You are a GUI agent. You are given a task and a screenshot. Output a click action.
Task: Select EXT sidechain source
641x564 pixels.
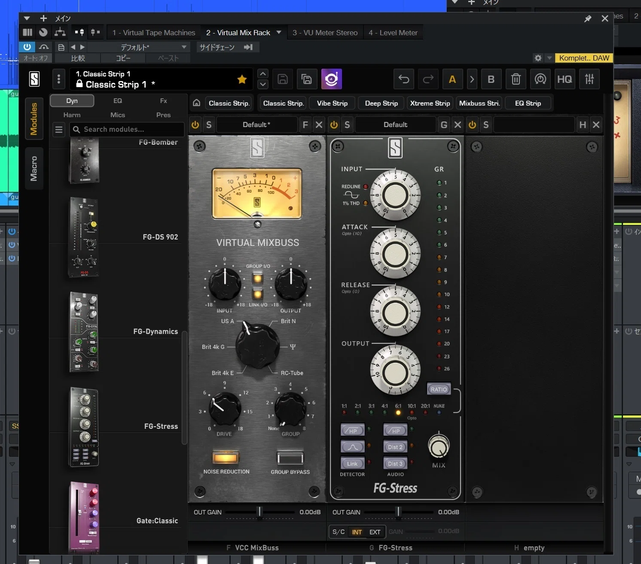(x=375, y=532)
